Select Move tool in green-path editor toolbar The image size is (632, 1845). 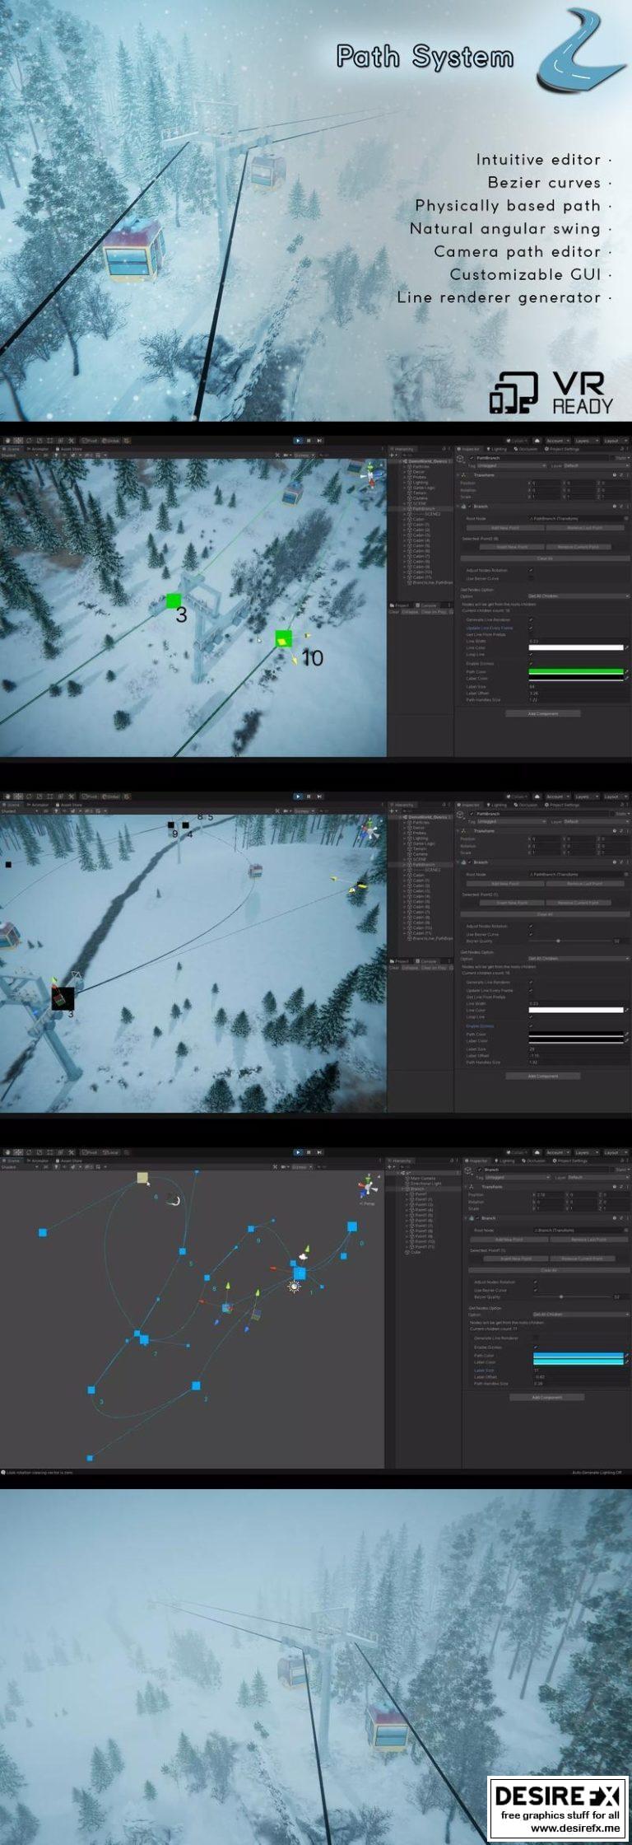[x=18, y=441]
